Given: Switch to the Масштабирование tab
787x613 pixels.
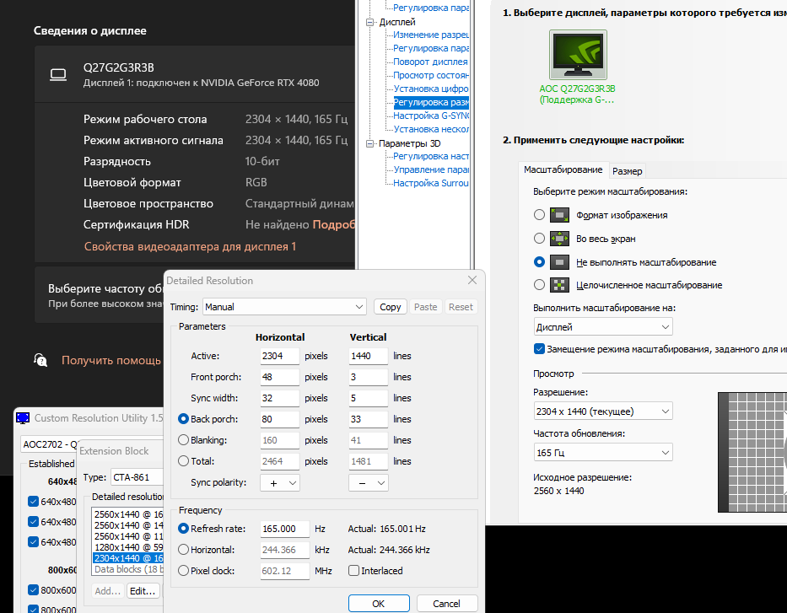Looking at the screenshot, I should pyautogui.click(x=563, y=169).
